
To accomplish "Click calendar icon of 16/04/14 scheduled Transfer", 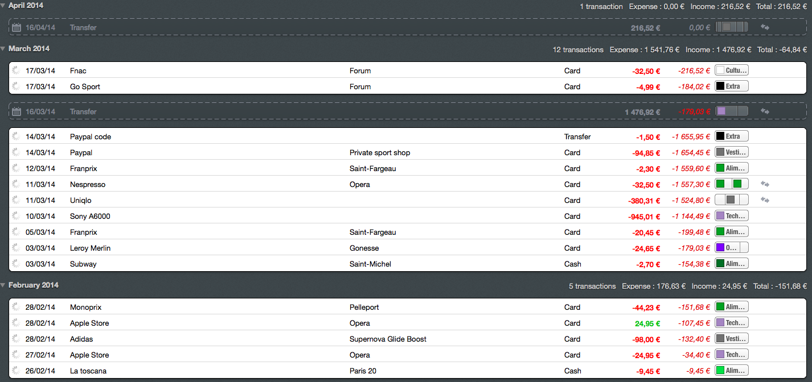I will click(x=17, y=27).
